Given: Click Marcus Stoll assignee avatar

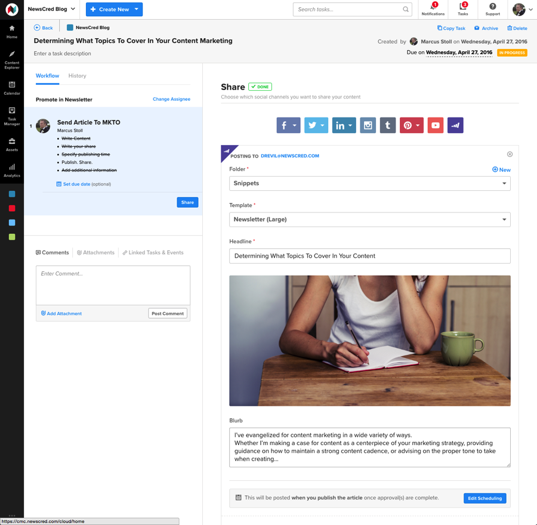Looking at the screenshot, I should pos(43,126).
